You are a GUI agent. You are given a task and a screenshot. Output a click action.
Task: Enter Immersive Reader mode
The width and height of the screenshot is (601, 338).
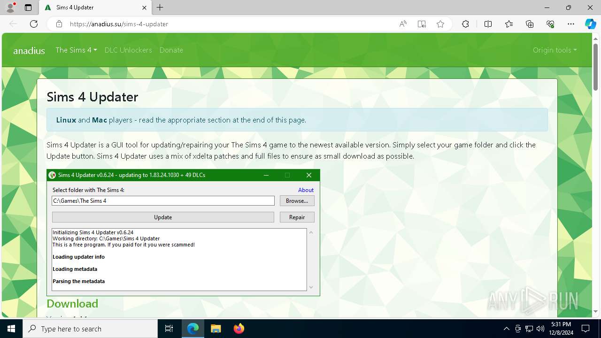click(x=422, y=24)
